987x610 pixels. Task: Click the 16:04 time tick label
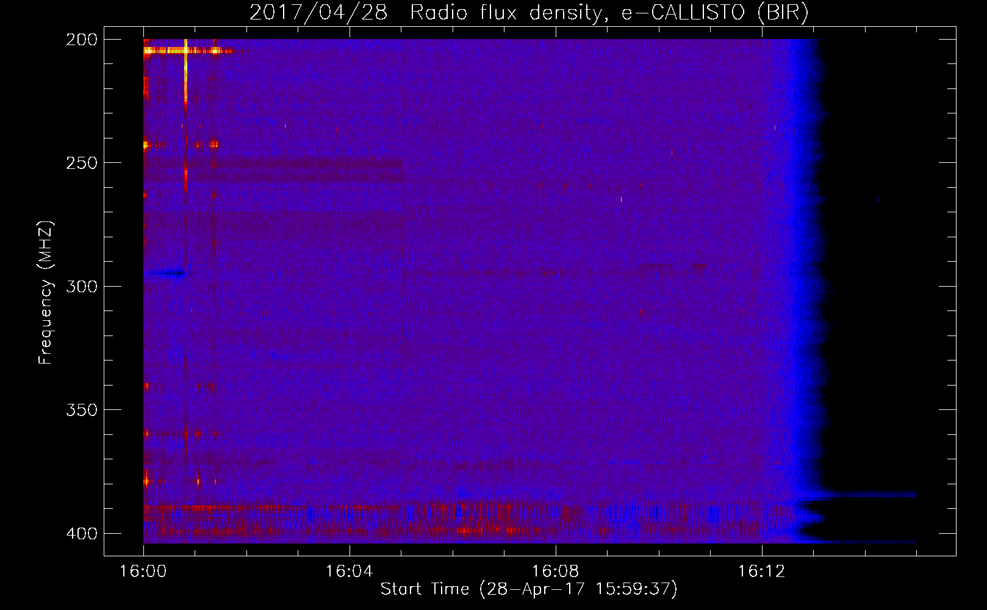350,571
